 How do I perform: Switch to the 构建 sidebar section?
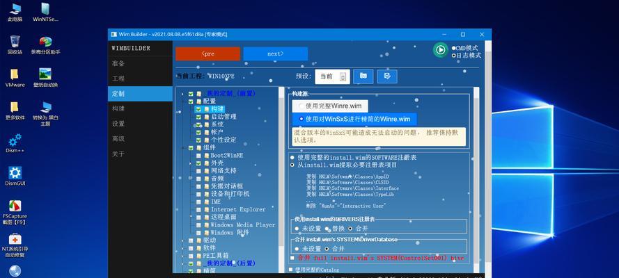140,108
